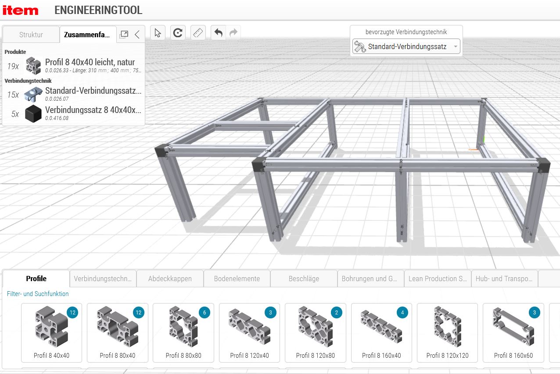Click the 6 badge on Profil 8 80x80
This screenshot has width=560, height=374.
205,313
